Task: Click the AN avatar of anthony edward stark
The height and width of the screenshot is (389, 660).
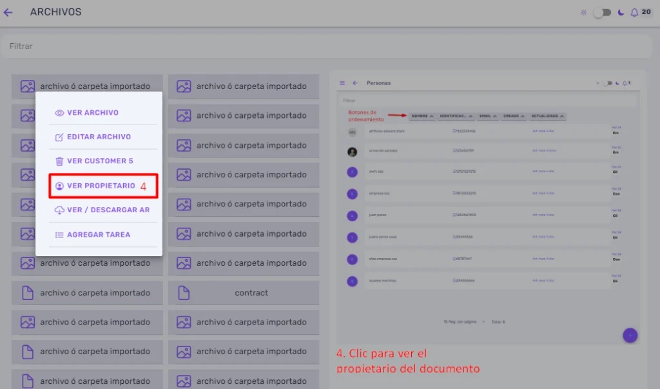Action: pos(353,132)
